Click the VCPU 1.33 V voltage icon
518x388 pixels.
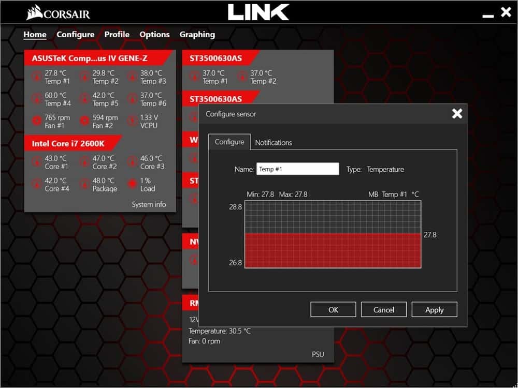tap(133, 121)
